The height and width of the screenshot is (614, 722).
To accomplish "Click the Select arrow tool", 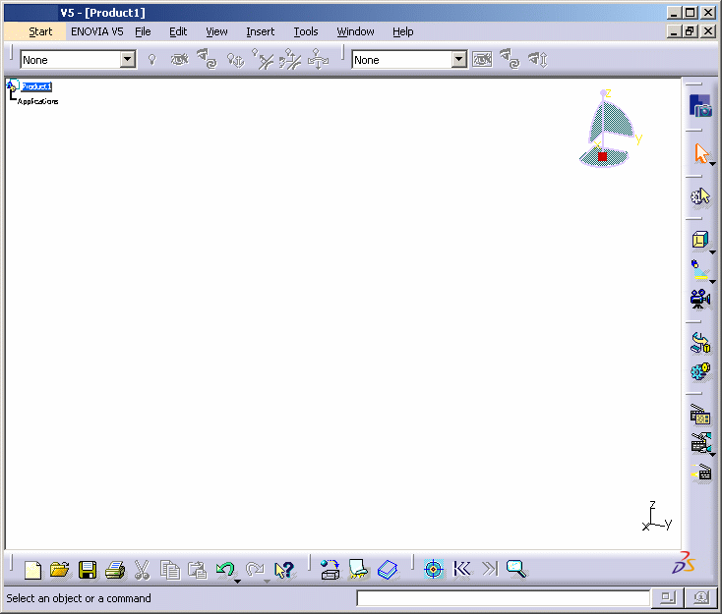I will [x=700, y=153].
